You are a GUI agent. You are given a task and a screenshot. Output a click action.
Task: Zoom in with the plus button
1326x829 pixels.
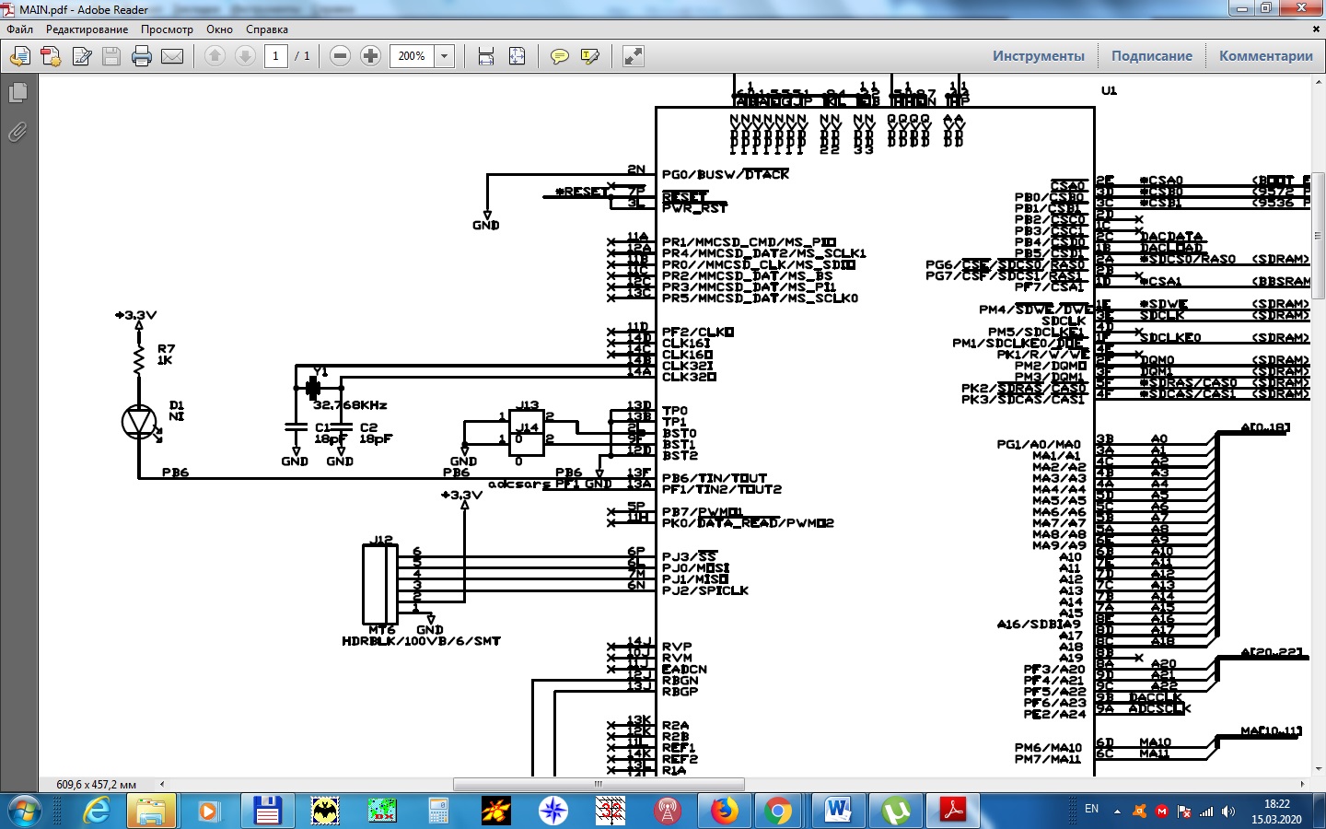click(370, 56)
